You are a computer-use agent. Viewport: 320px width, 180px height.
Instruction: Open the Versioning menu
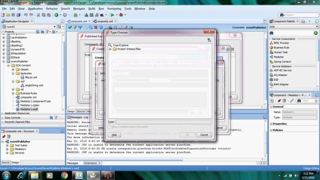[114, 8]
